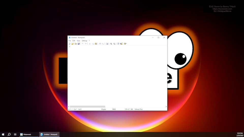Toggle word wrap toolbar icon
The image size is (244, 137).
(107, 44)
